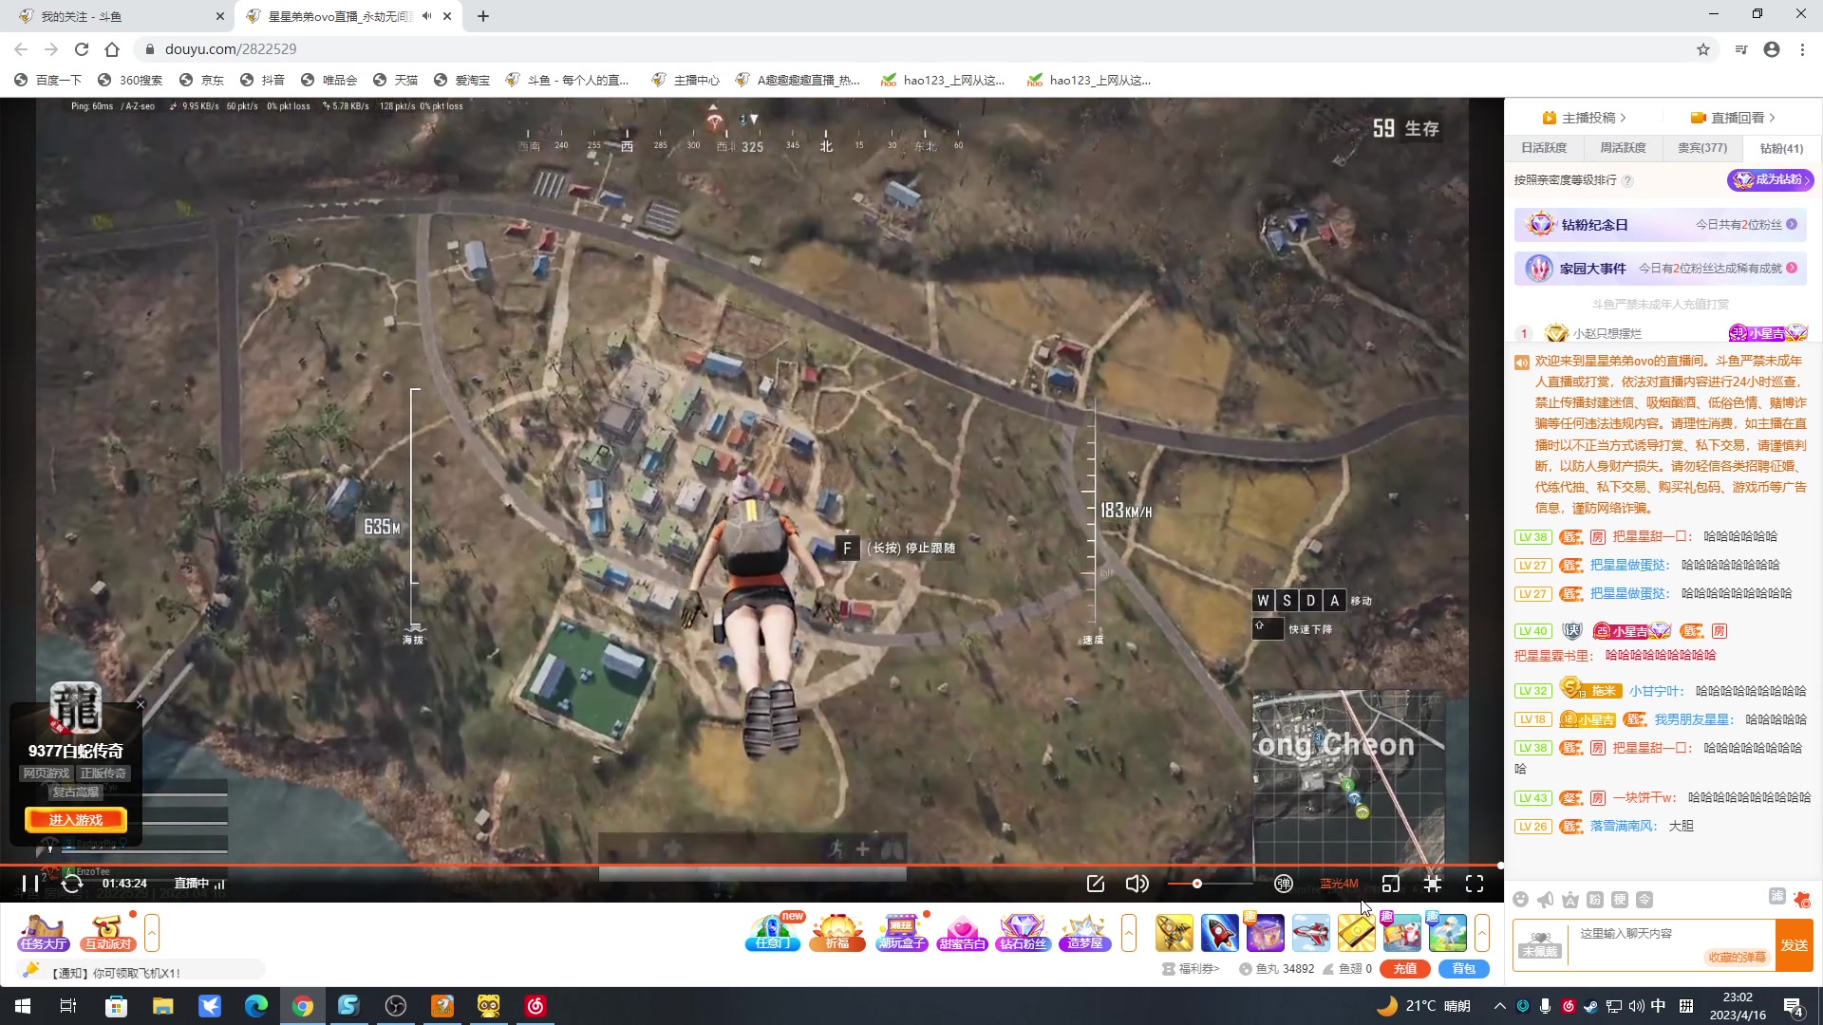Open the 潮玩盒子 activity icon

[x=901, y=932]
